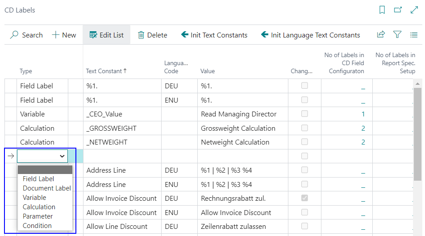Screen dimensions: 425x236
Task: Toggle Changed checkbox for %1. ENU row
Action: tap(304, 100)
